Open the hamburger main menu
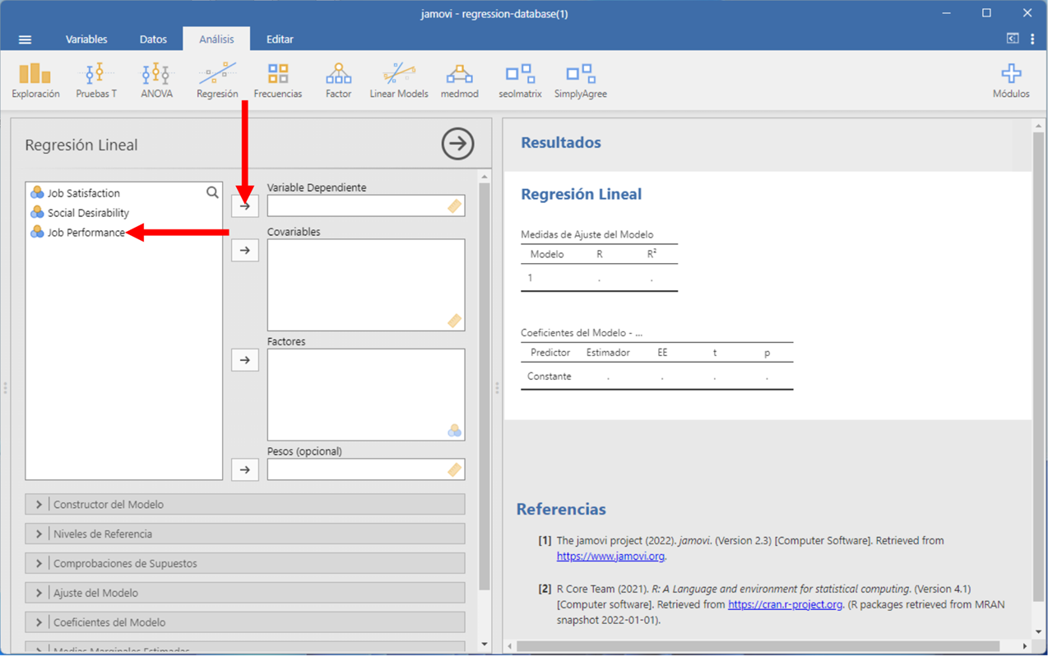 pyautogui.click(x=26, y=39)
